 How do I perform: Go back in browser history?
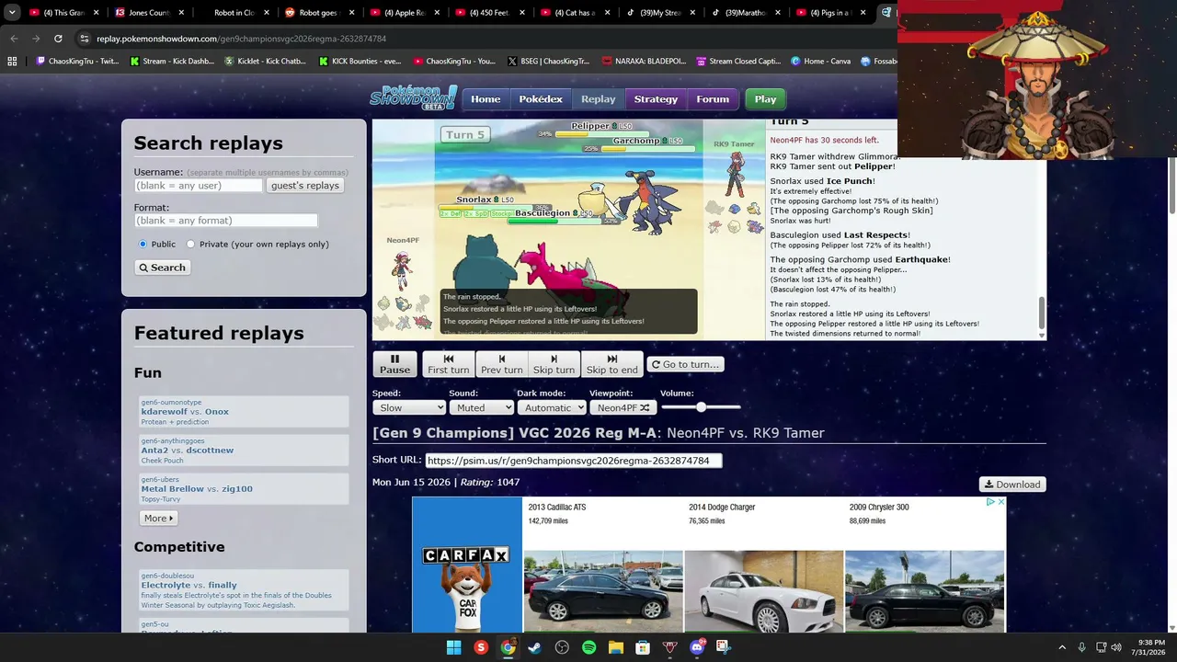point(14,39)
